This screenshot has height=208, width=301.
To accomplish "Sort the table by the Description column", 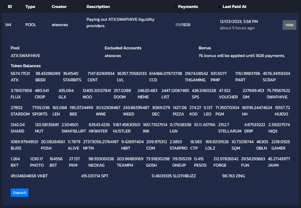I will click(98, 7).
